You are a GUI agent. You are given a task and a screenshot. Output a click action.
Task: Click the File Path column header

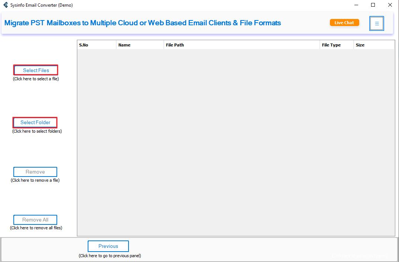pos(242,45)
